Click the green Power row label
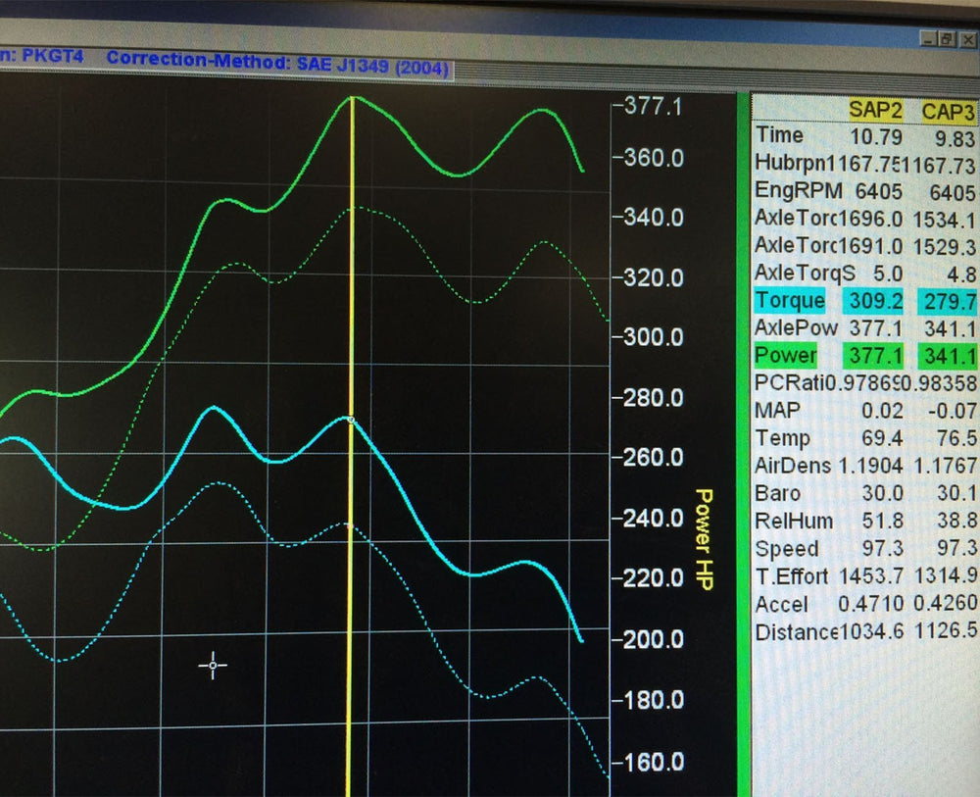Screen dimensions: 980x797 [x=786, y=354]
